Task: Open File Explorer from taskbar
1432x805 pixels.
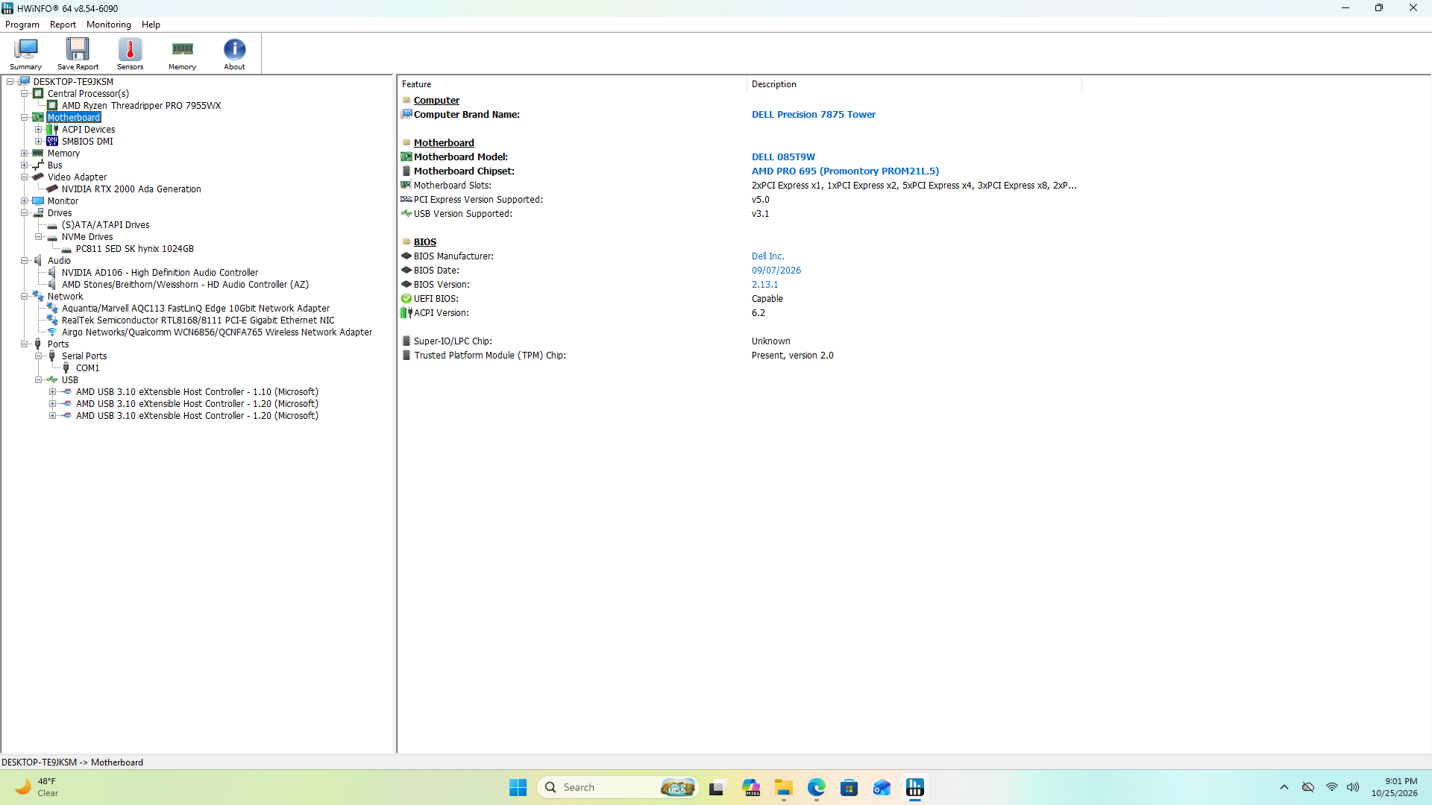Action: tap(783, 787)
